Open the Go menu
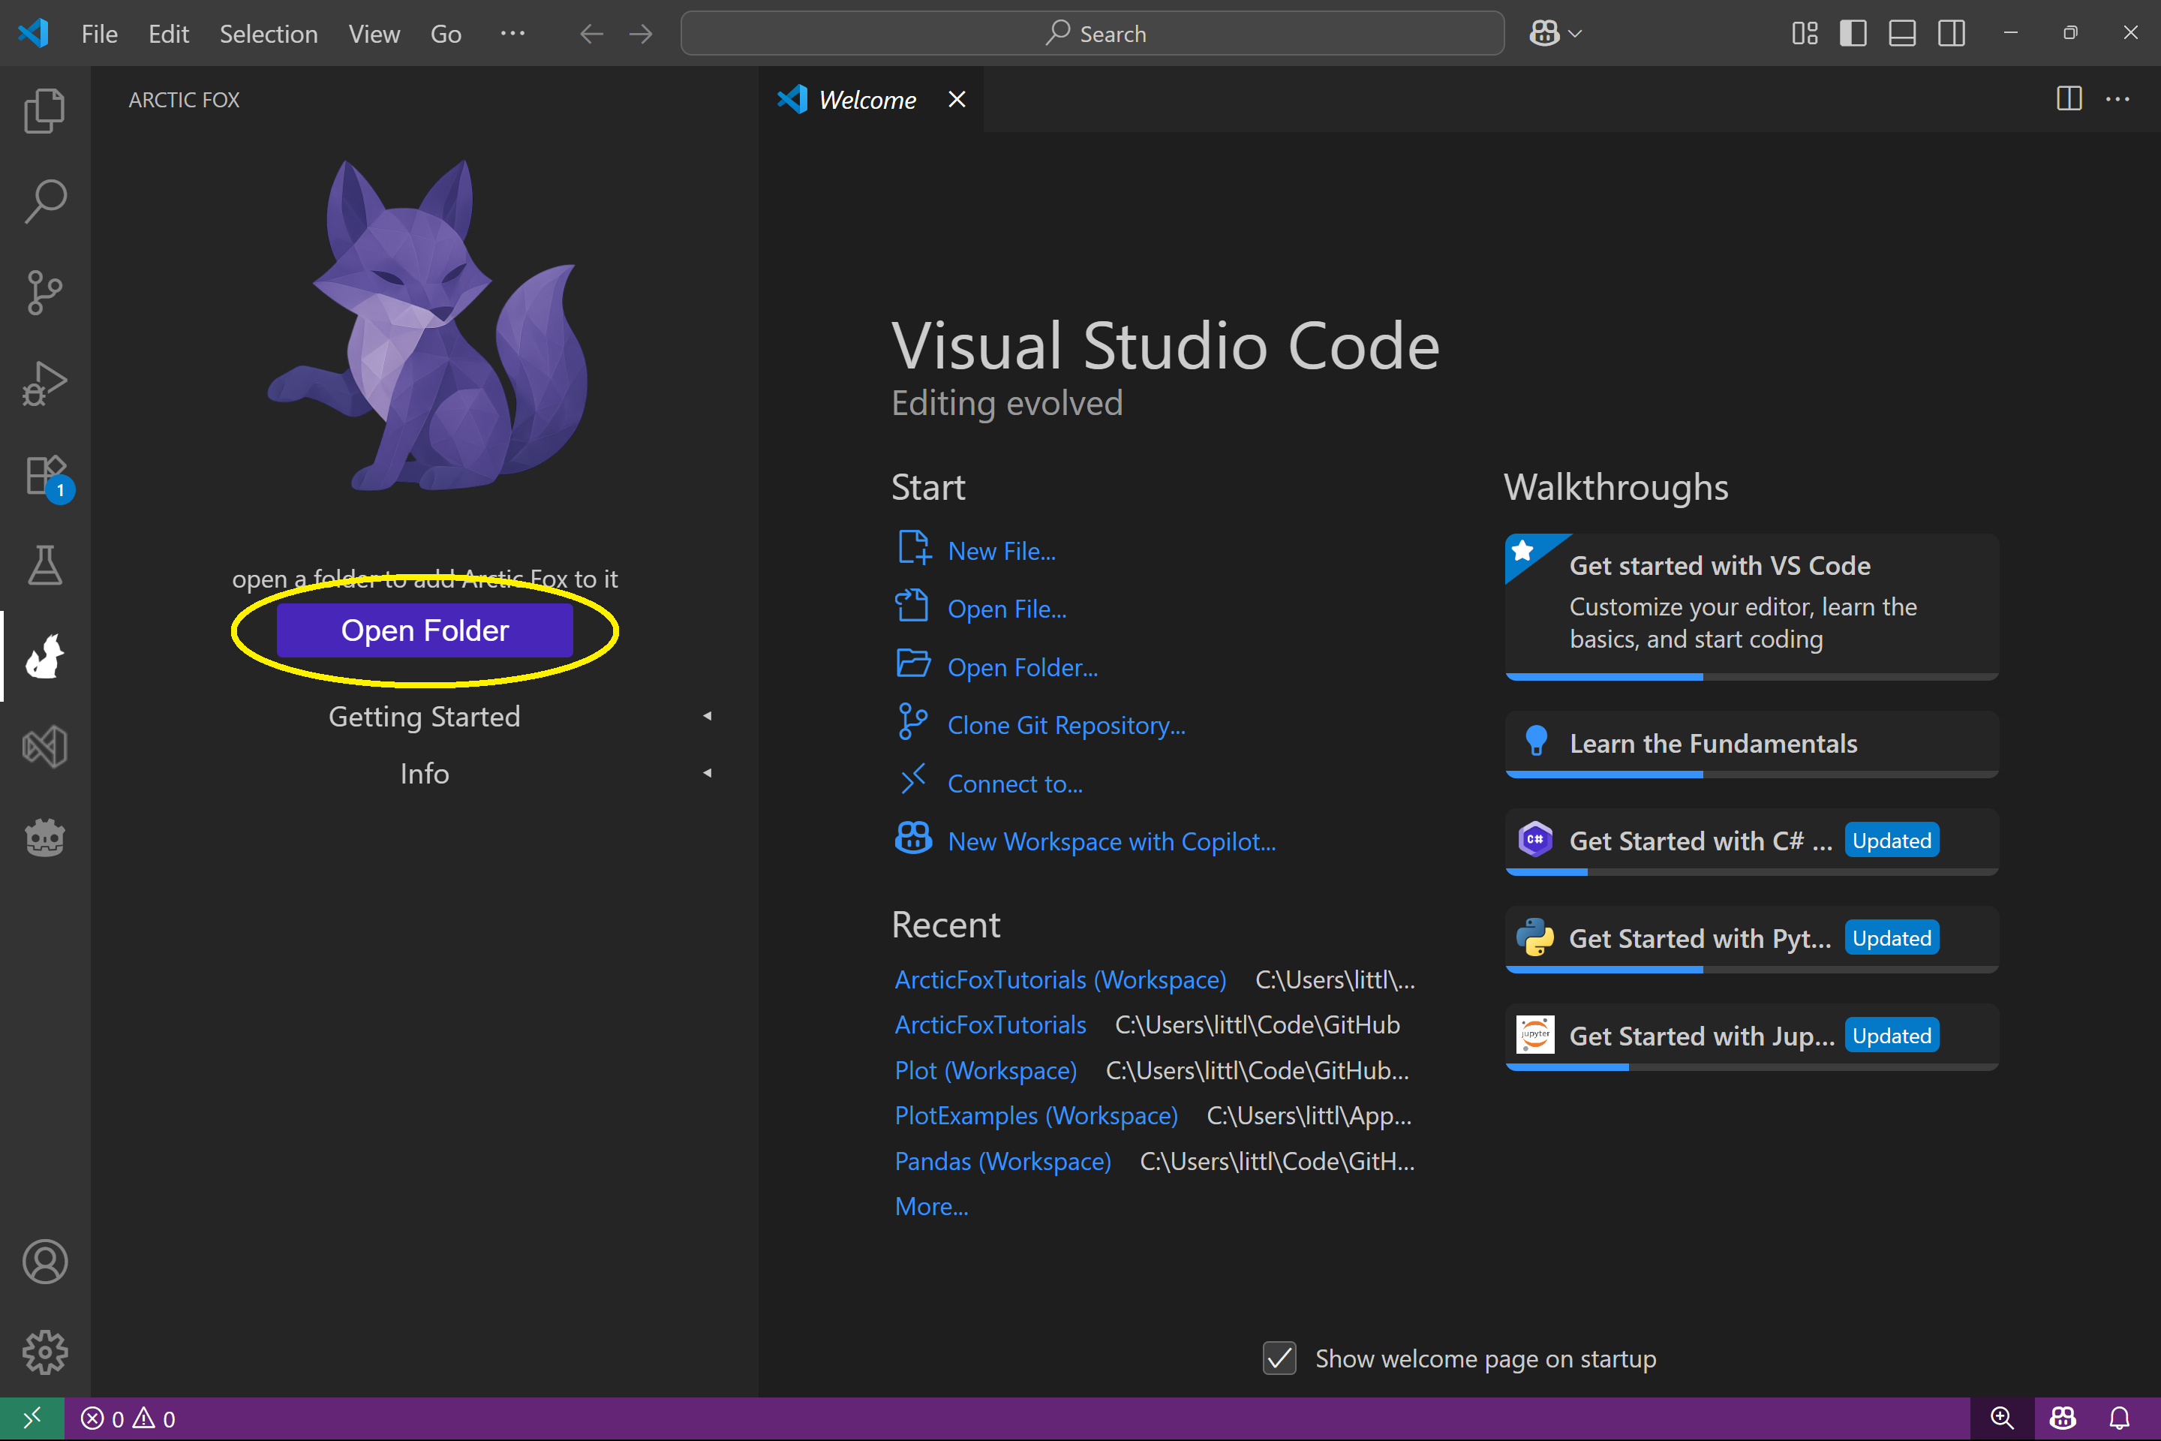The width and height of the screenshot is (2161, 1441). (446, 34)
